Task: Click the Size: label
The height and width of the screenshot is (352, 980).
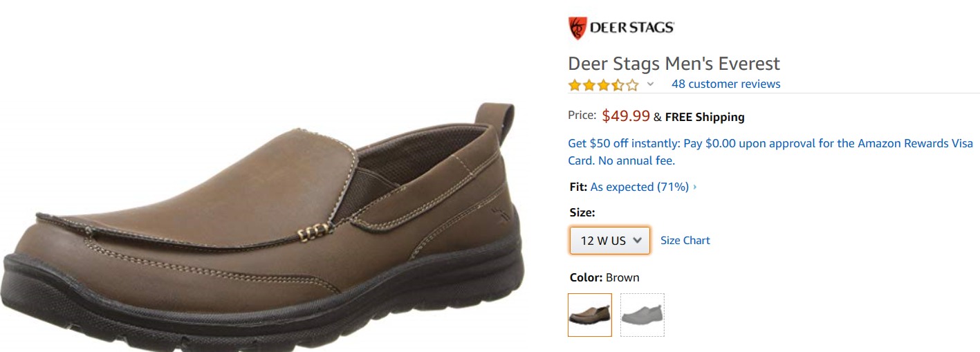Action: click(x=582, y=212)
